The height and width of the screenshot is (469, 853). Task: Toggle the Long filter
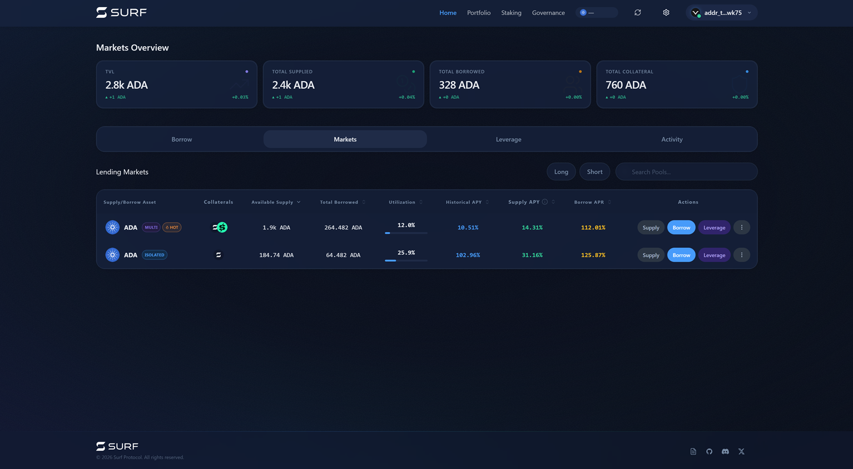[x=561, y=172]
